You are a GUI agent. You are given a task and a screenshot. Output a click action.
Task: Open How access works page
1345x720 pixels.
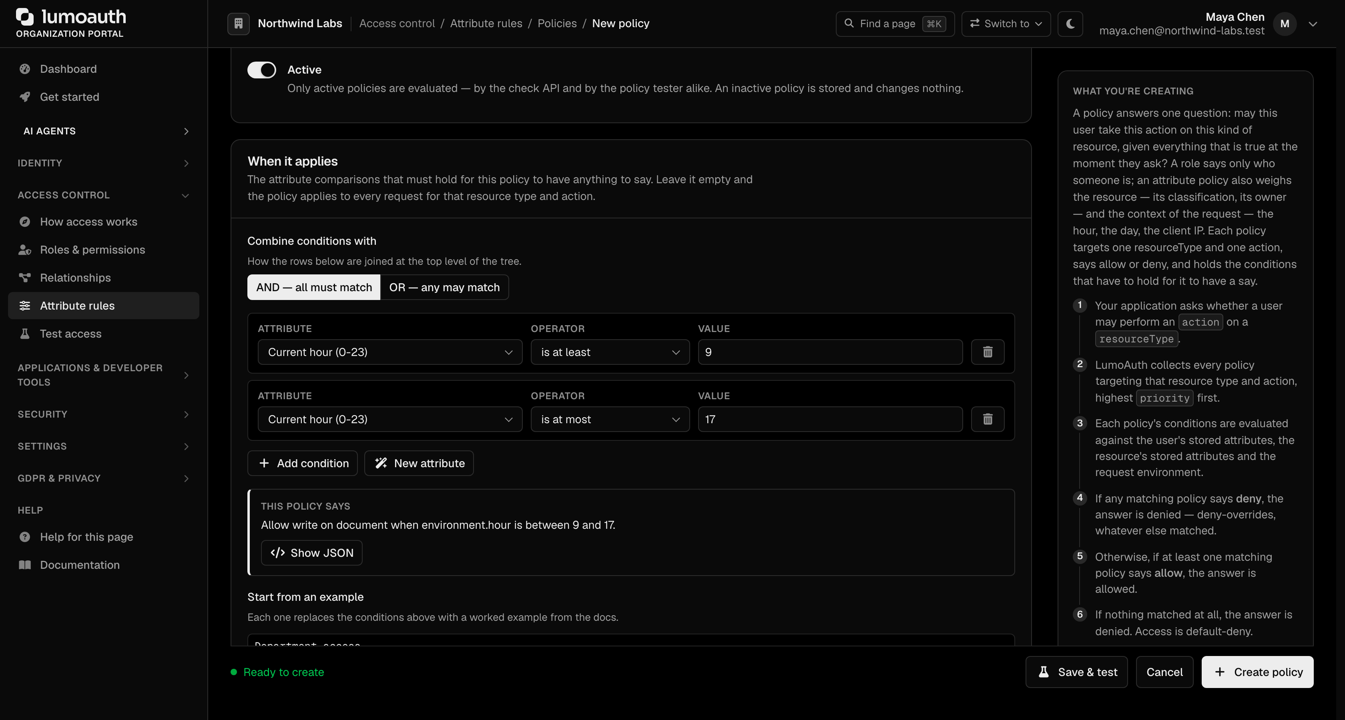click(x=103, y=222)
